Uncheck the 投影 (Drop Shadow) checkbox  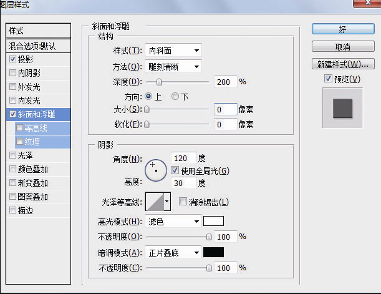point(14,59)
